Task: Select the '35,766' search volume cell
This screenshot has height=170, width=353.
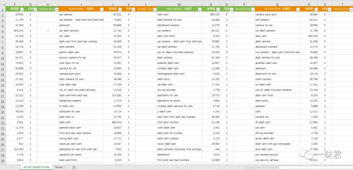Action: pos(309,79)
